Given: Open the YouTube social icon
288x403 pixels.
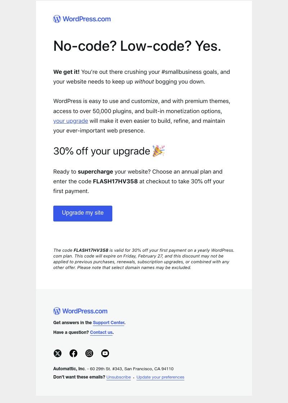Looking at the screenshot, I should (105, 353).
